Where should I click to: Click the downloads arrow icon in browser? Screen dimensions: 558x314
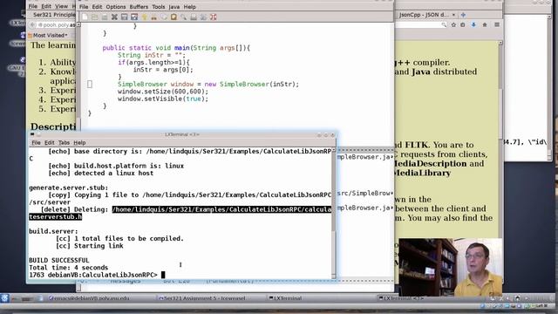pos(473,25)
